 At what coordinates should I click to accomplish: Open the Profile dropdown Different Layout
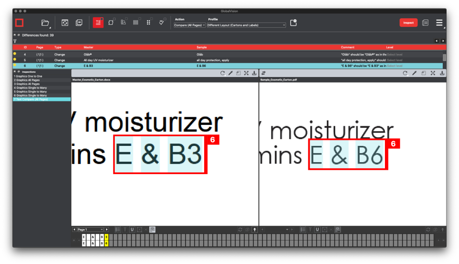(x=246, y=25)
